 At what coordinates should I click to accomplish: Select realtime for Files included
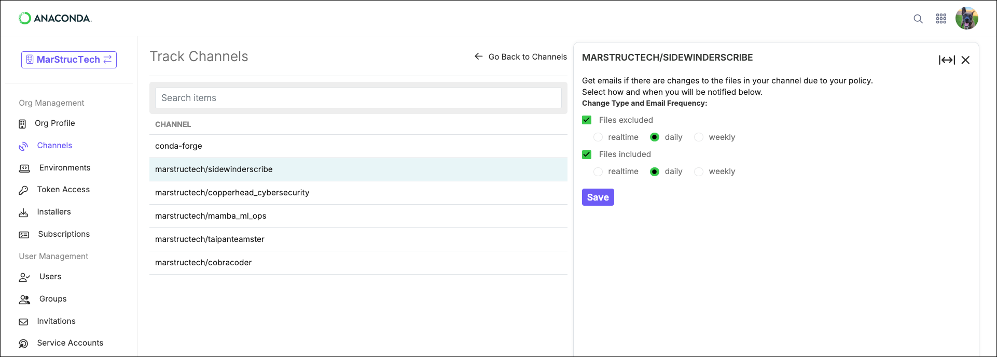coord(598,172)
